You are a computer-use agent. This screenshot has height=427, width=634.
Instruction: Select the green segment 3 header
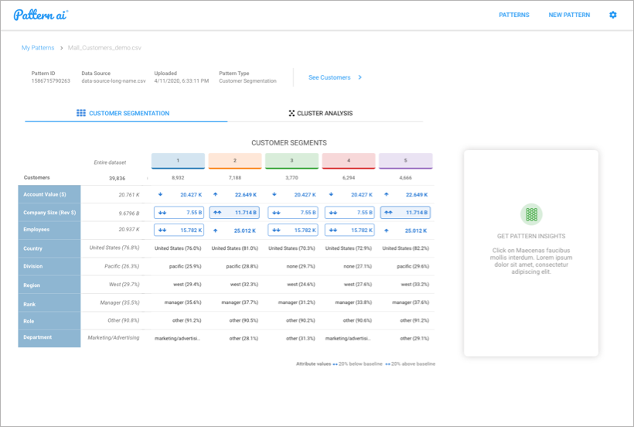[291, 160]
